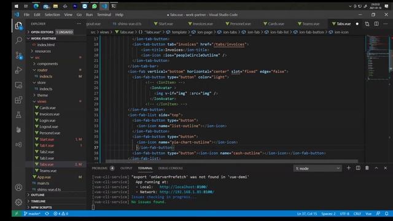Click the editor minimap
Viewport: 393px width, 221px height.
378,58
